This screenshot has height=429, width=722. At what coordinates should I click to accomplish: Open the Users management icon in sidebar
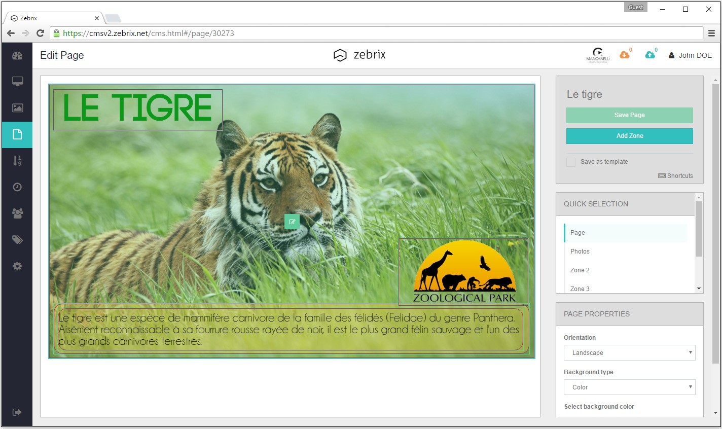tap(17, 213)
